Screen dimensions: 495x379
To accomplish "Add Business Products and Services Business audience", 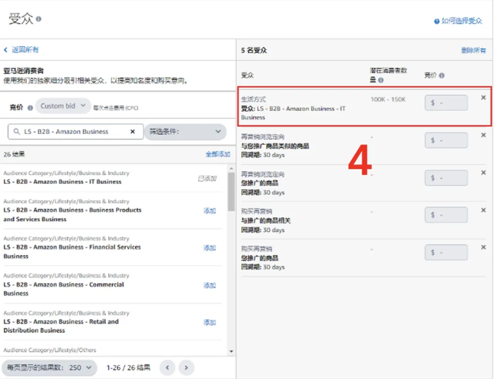I will (209, 211).
